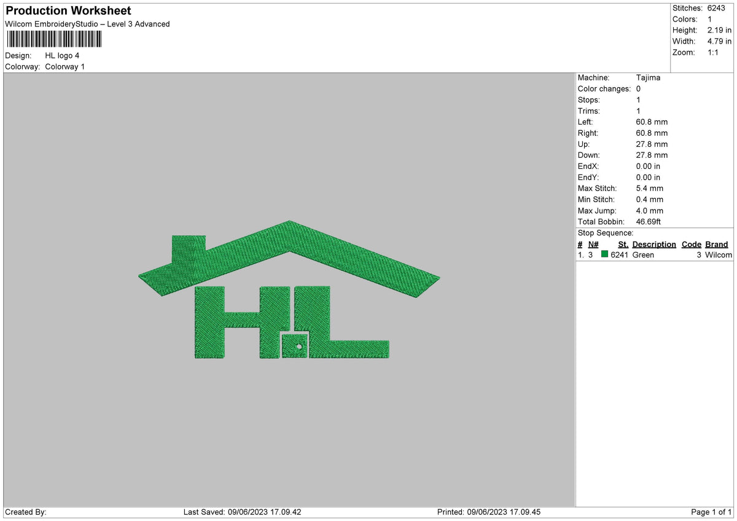Click the Machine value Tajima
Viewport: 737px width, 521px height.
648,78
